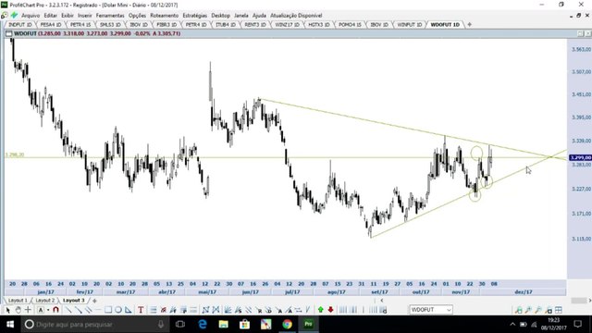Select the Fibonacci retracement lines tool
Screen dimensions: 592x333
click(153, 310)
